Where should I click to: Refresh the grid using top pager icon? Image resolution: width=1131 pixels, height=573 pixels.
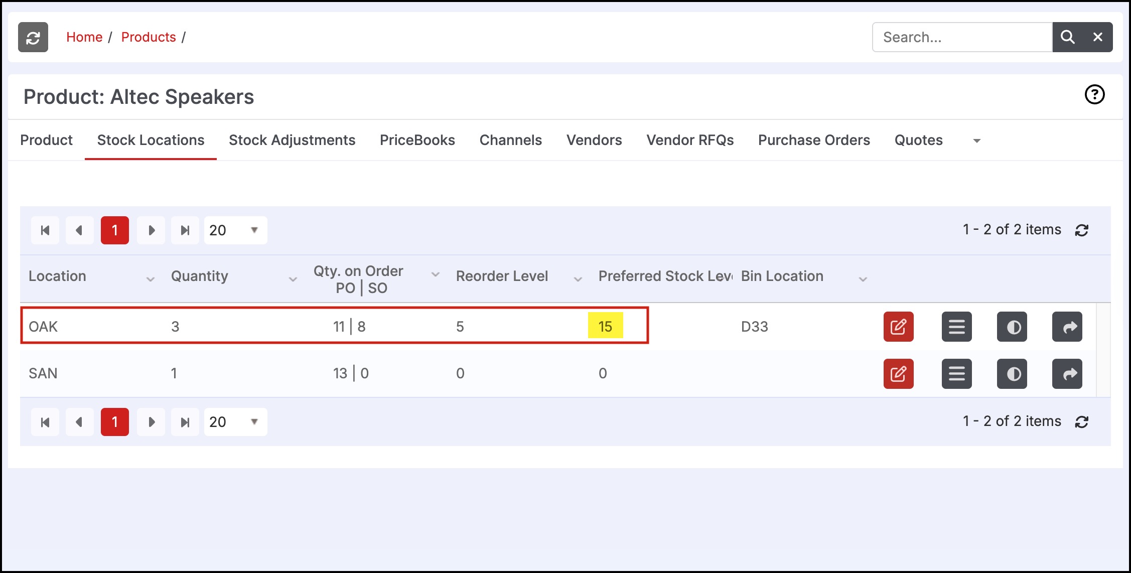1081,230
